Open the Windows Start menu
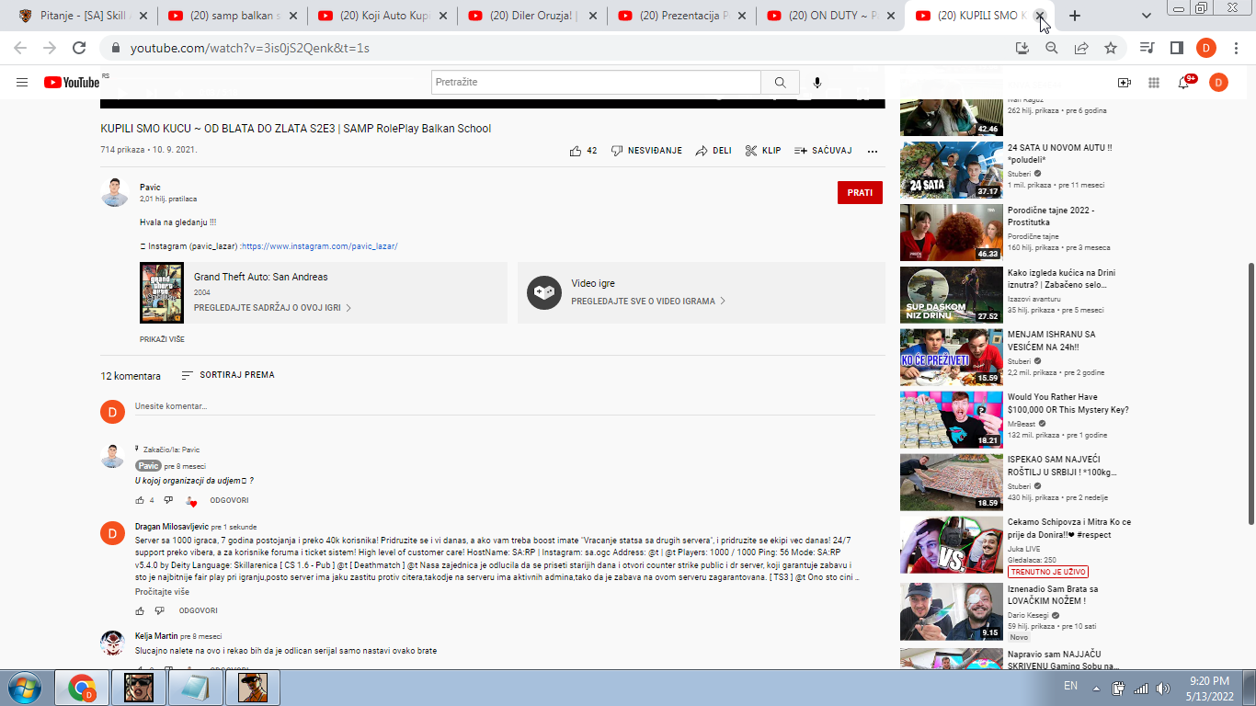1256x706 pixels. click(x=24, y=688)
